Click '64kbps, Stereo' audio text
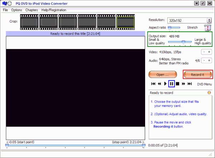This screenshot has height=158, width=215. tap(170, 59)
